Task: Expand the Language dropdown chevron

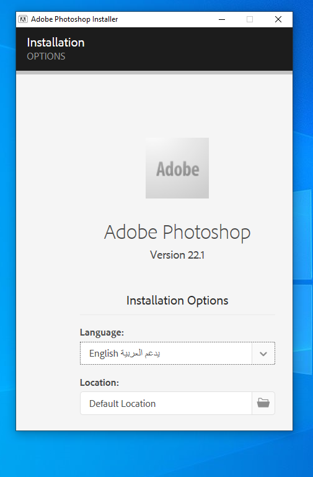Action: pyautogui.click(x=263, y=354)
